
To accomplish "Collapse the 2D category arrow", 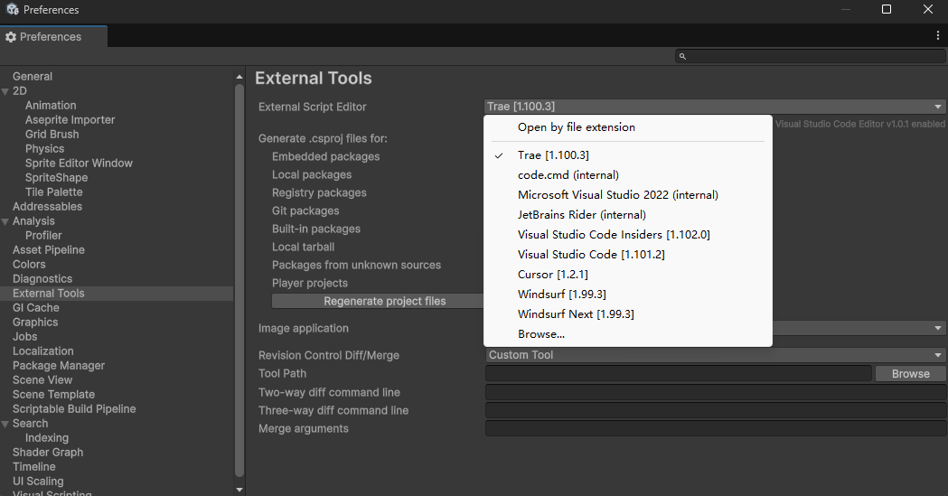I will click(x=5, y=91).
